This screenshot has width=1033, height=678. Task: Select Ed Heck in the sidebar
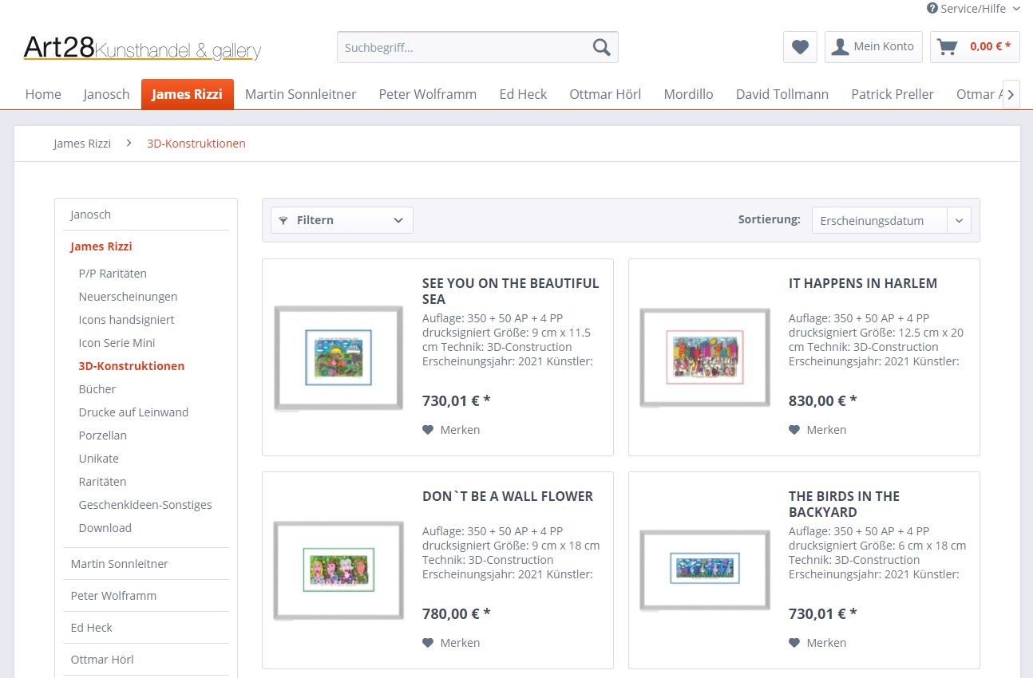coord(146,628)
